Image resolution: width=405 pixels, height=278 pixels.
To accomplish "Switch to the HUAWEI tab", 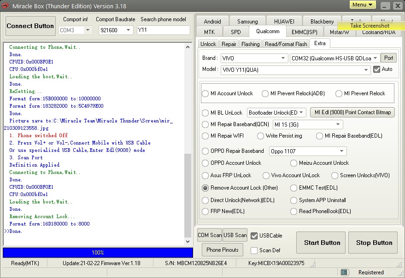I will tap(284, 22).
